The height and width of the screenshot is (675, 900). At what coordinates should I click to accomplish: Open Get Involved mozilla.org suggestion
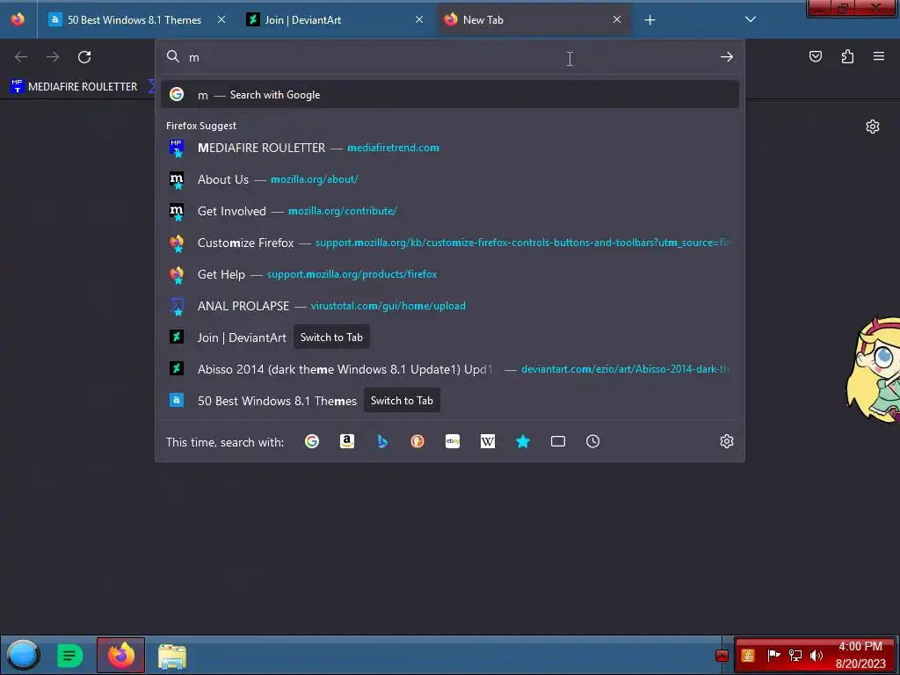pyautogui.click(x=450, y=211)
